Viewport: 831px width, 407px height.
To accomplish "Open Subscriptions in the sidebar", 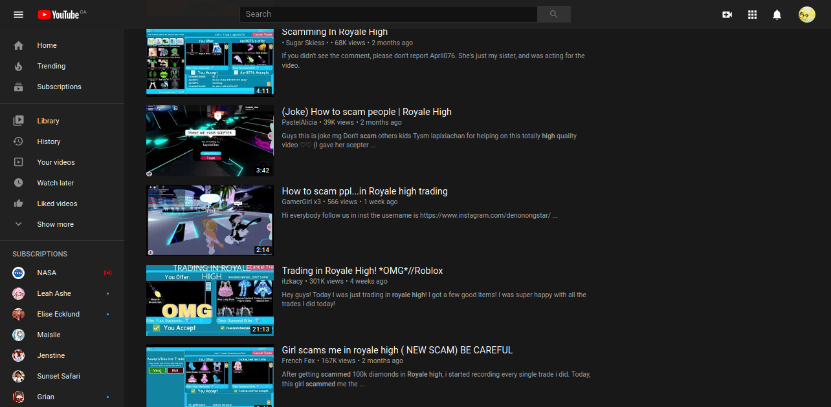I will tap(62, 87).
